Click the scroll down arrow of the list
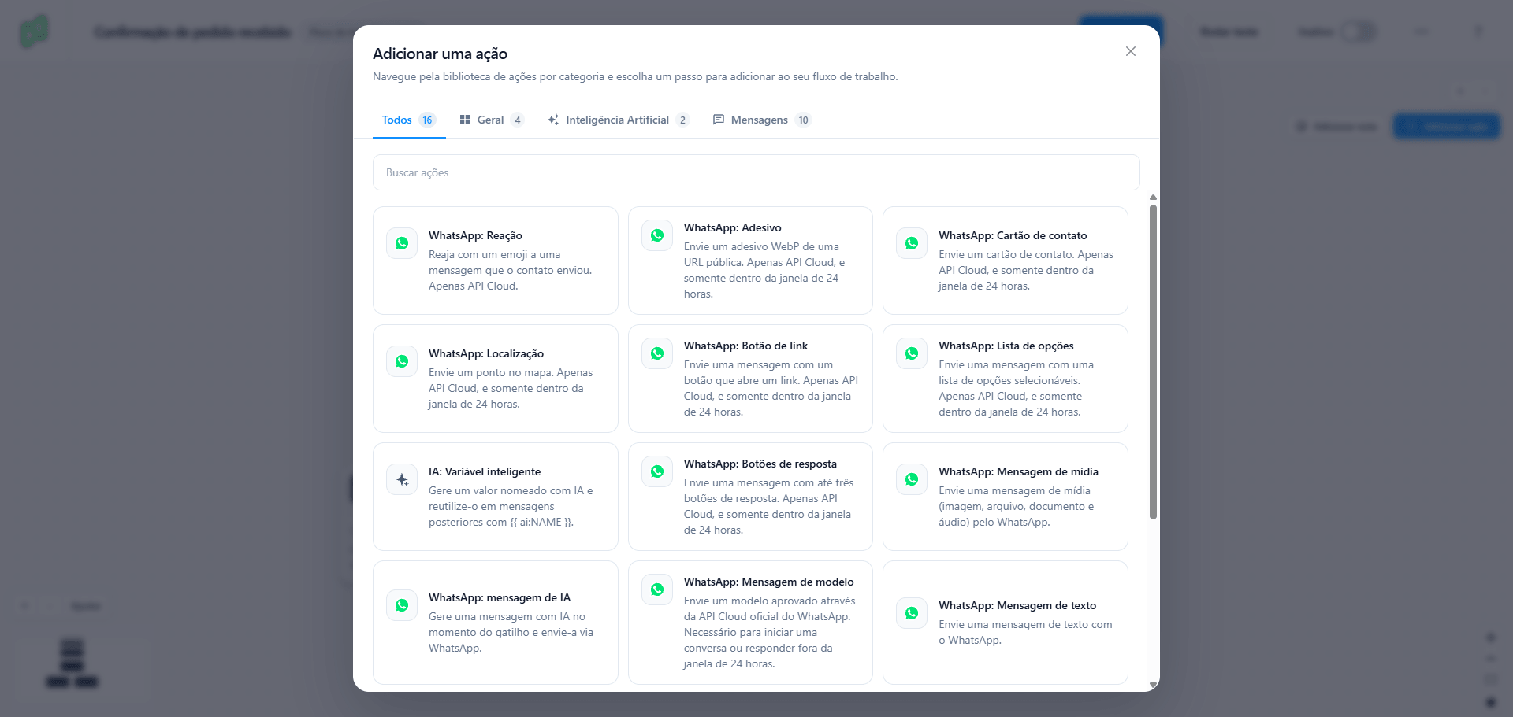 point(1153,686)
